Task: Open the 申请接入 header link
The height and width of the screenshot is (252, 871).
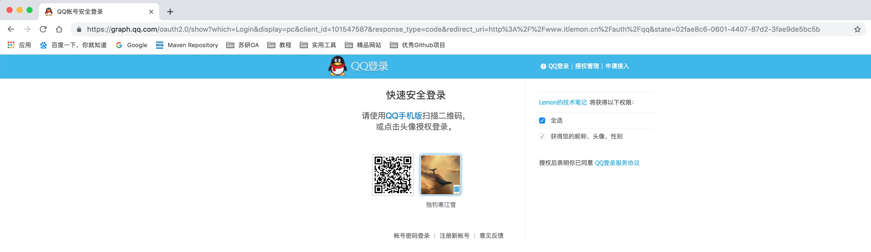Action: [x=617, y=66]
